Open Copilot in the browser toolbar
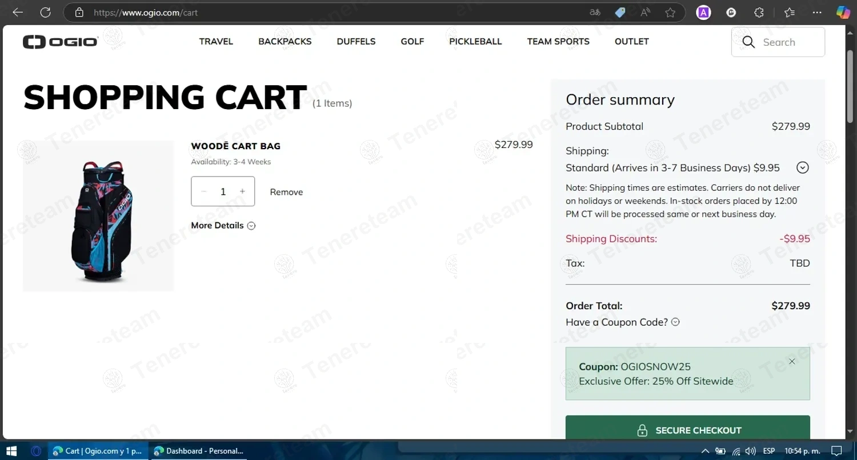 click(843, 12)
